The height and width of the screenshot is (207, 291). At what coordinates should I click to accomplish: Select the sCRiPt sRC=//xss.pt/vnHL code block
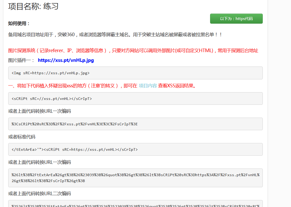coord(135,99)
